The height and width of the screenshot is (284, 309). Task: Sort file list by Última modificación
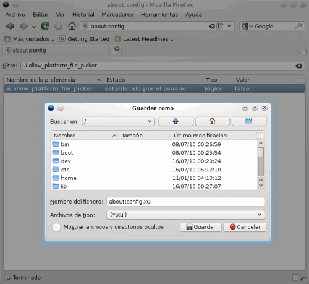tap(212, 136)
